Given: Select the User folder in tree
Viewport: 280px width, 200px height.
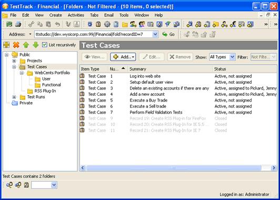Looking at the screenshot, I should tap(46, 79).
